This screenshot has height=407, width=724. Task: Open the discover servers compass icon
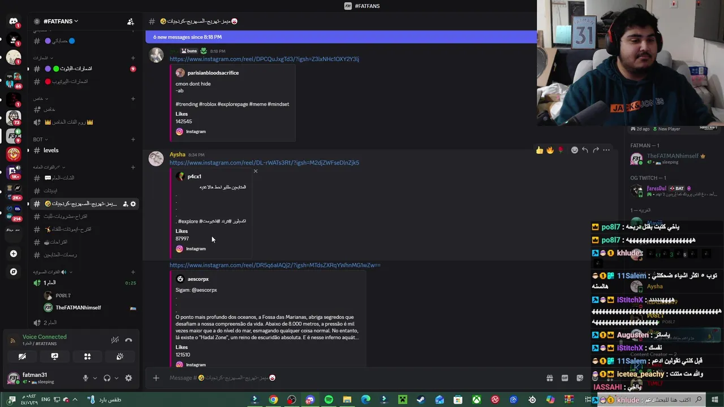[14, 272]
